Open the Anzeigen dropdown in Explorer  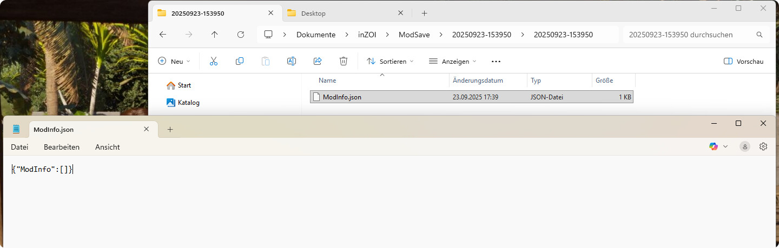coord(452,62)
